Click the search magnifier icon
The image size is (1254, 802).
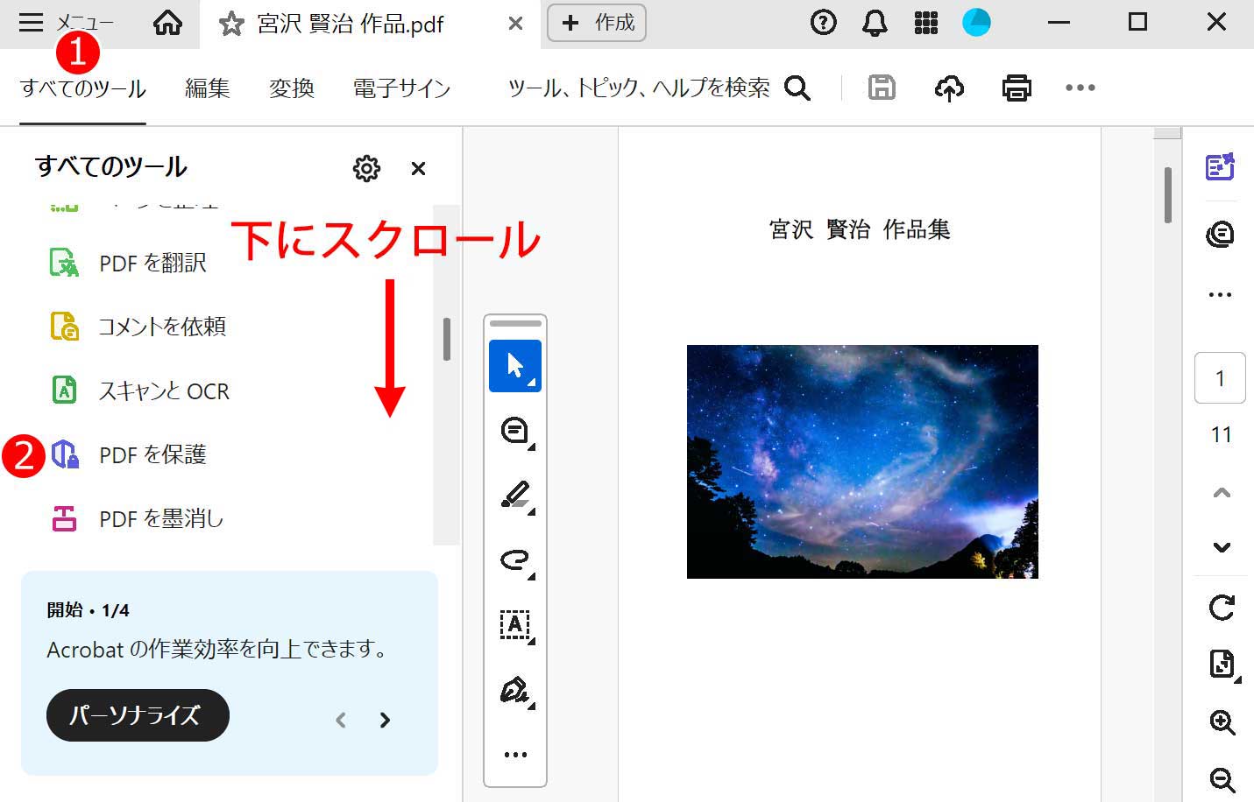pos(797,88)
